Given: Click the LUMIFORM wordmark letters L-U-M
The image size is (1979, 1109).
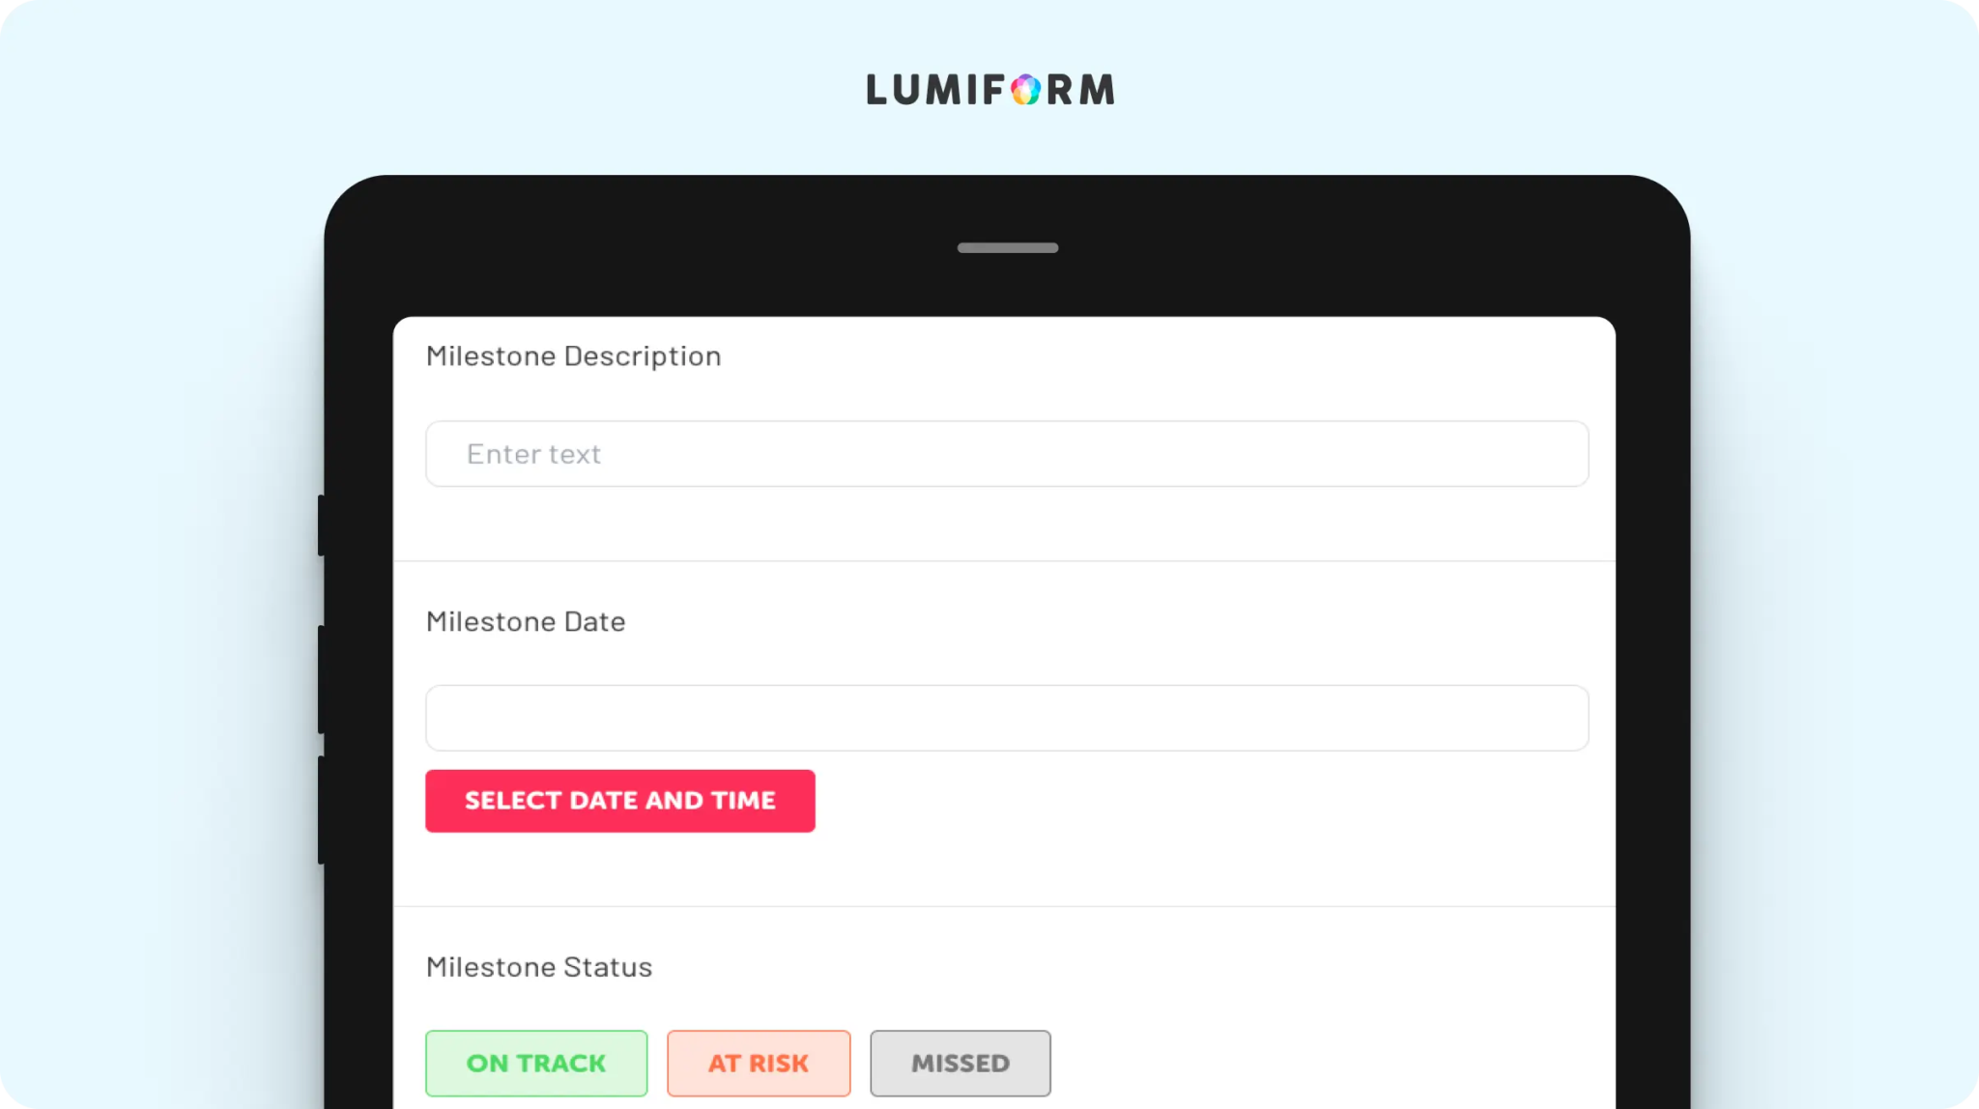Looking at the screenshot, I should coord(914,90).
